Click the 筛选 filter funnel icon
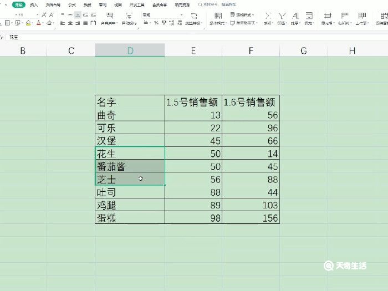The width and height of the screenshot is (388, 291). (x=282, y=16)
